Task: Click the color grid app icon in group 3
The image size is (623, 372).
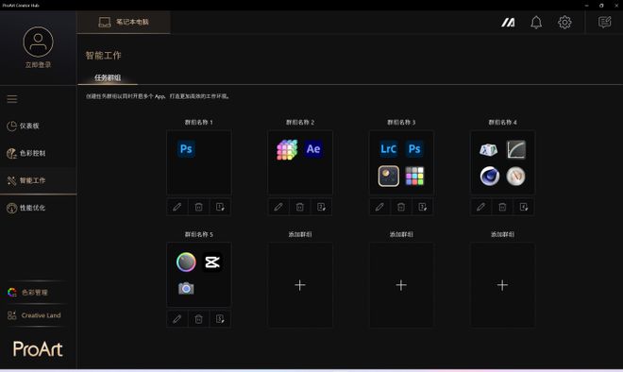Action: [414, 176]
